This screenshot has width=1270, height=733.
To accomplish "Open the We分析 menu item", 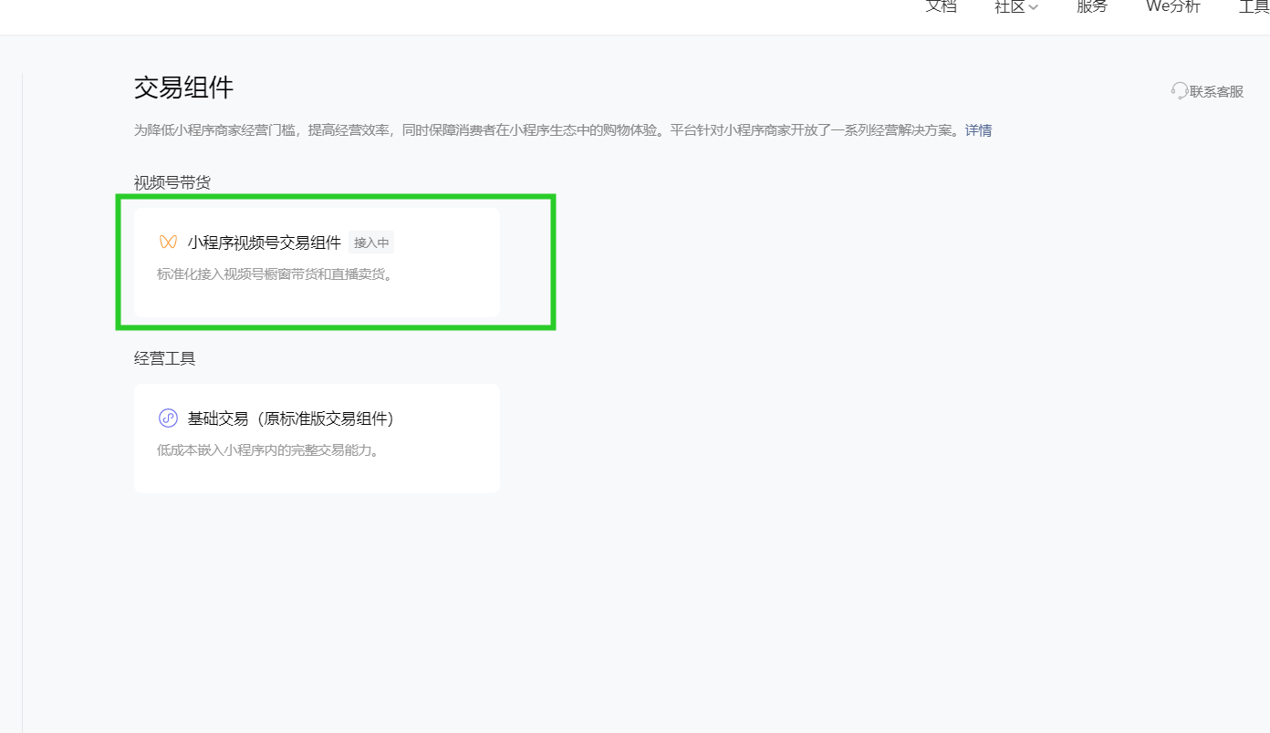I will pos(1173,6).
